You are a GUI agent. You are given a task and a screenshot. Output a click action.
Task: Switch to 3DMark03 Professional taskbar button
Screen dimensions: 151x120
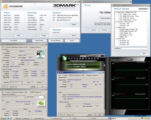coord(22,118)
